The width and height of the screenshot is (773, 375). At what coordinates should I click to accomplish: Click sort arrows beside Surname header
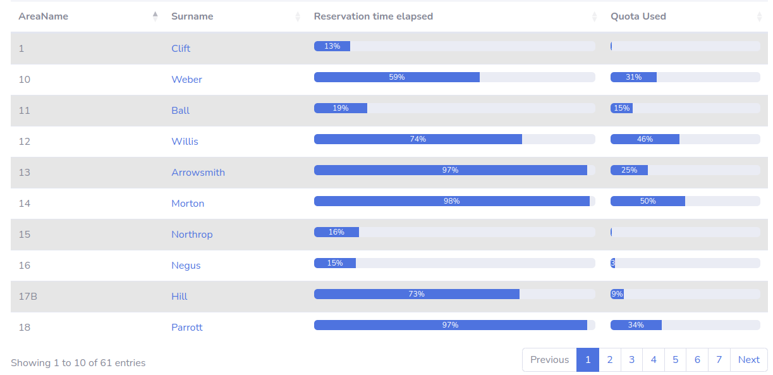pyautogui.click(x=298, y=16)
